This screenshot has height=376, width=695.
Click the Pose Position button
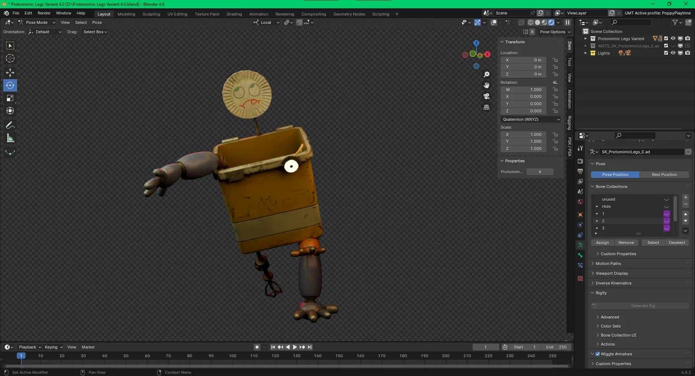[615, 175]
